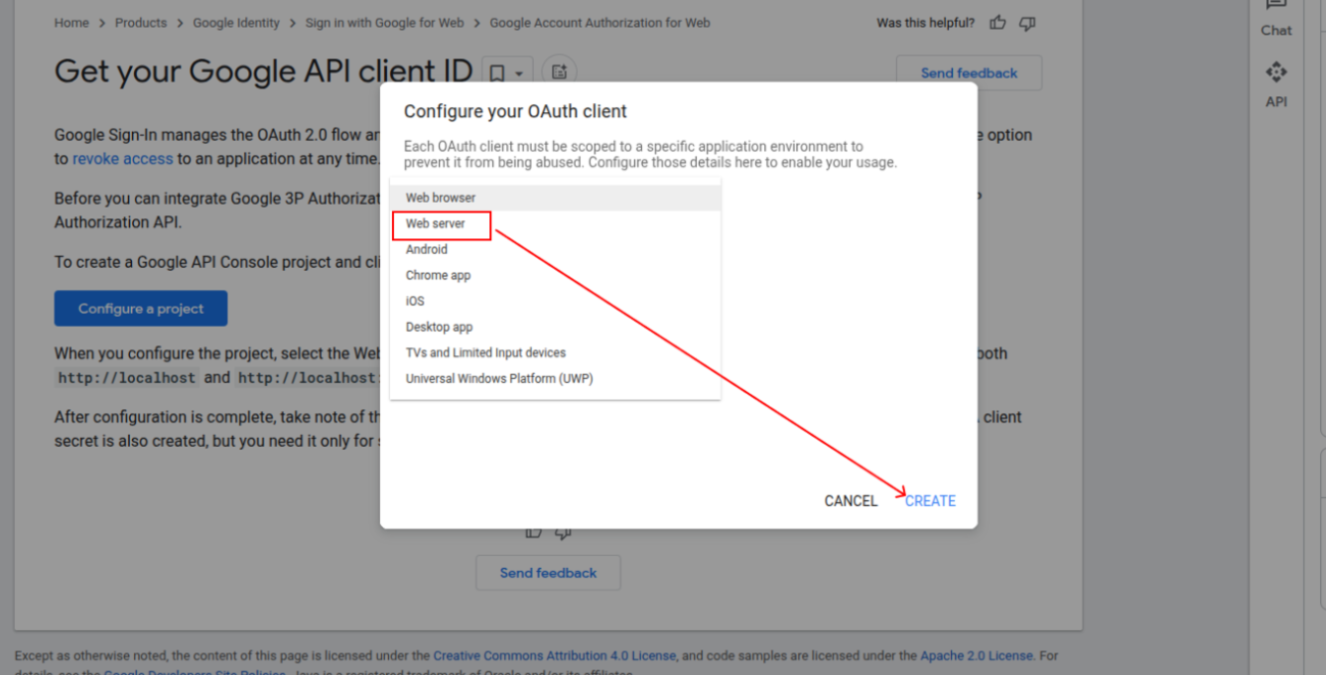
Task: Click the sparkle notes icon beside the page heading
Action: pyautogui.click(x=560, y=72)
